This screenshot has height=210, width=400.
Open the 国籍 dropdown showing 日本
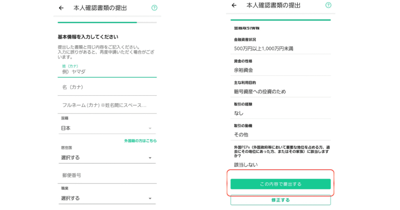tap(106, 128)
